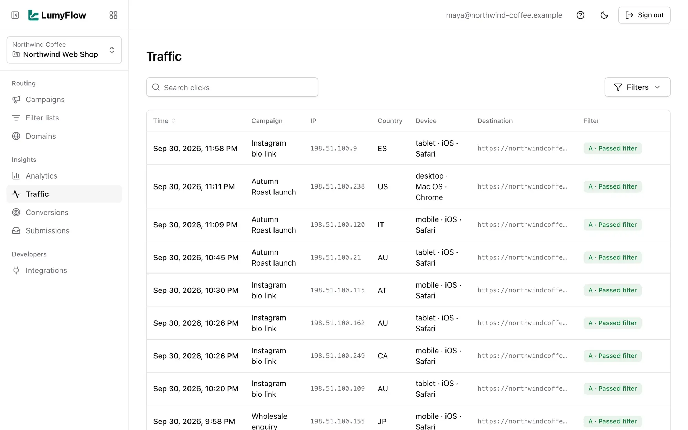
Task: Open the apps grid icon
Action: click(113, 15)
